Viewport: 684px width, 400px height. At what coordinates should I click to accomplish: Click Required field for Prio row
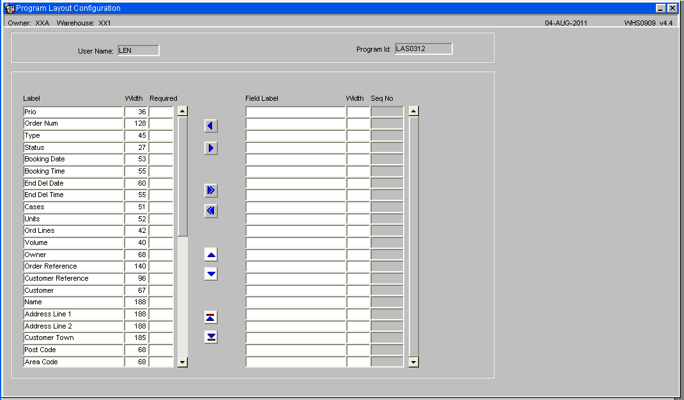coord(161,112)
